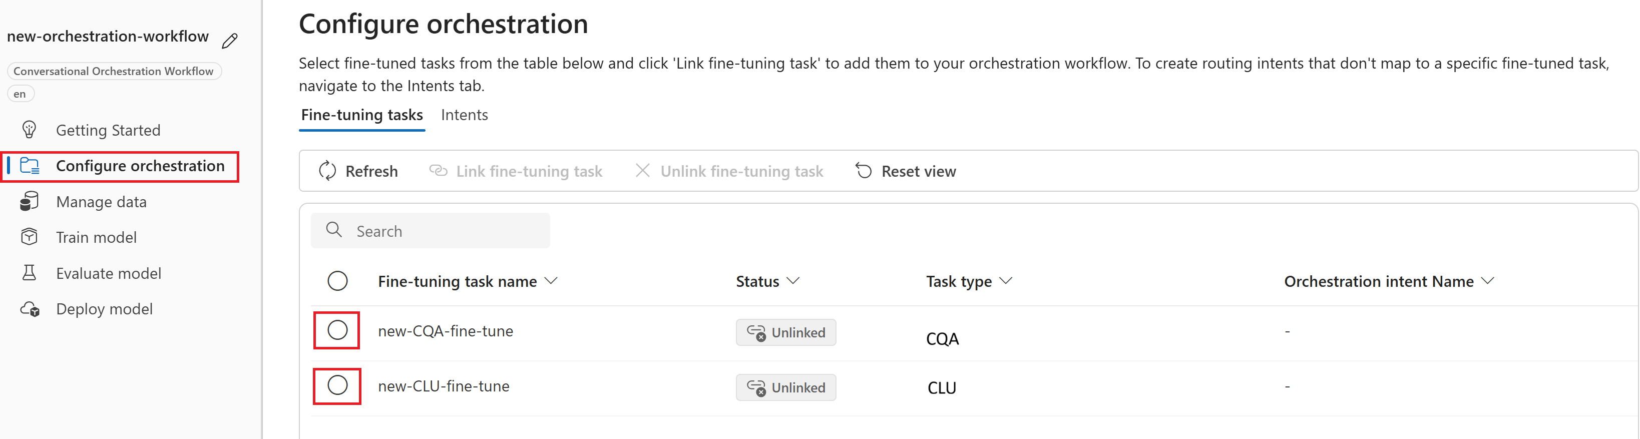The image size is (1640, 439).
Task: Click the Evaluate model flask icon
Action: tap(29, 273)
